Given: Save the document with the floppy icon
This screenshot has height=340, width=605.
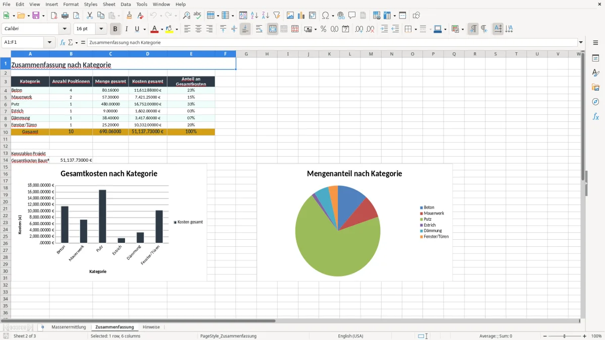Looking at the screenshot, I should point(36,16).
